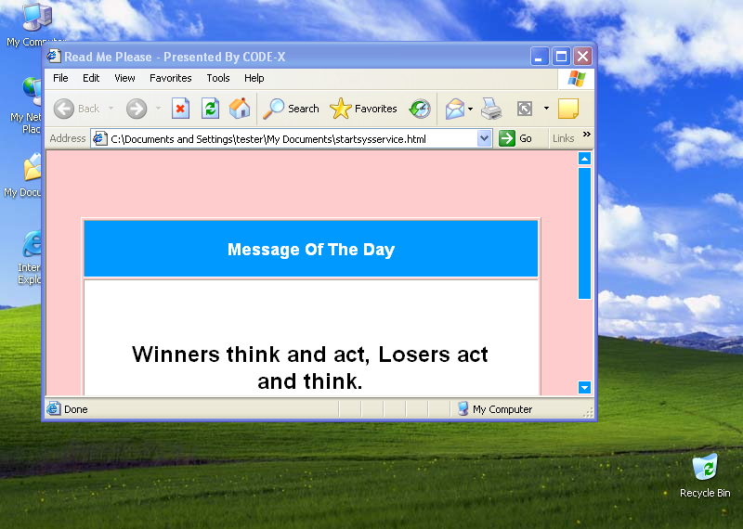Select the Internet Explorer desktop icon
Image resolution: width=743 pixels, height=529 pixels.
(x=30, y=258)
